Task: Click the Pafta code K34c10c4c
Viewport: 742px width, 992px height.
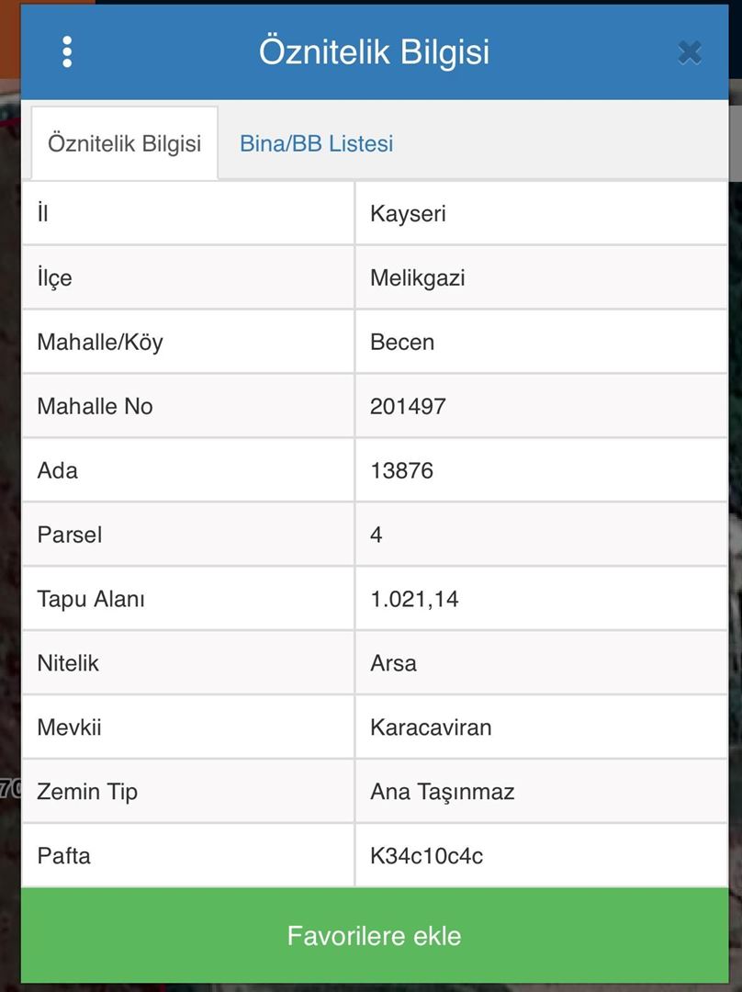Action: pyautogui.click(x=426, y=856)
